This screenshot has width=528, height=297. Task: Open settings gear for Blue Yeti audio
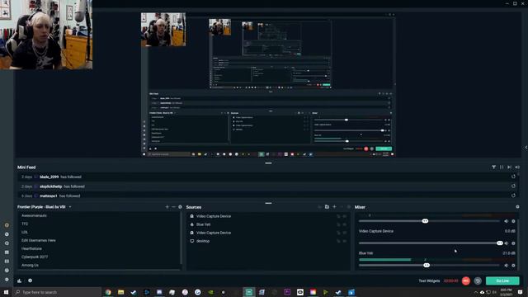click(513, 266)
